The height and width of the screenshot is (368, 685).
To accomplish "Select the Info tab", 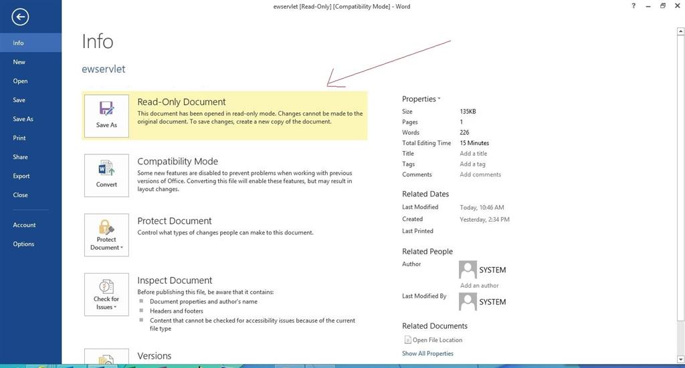I will pos(31,43).
